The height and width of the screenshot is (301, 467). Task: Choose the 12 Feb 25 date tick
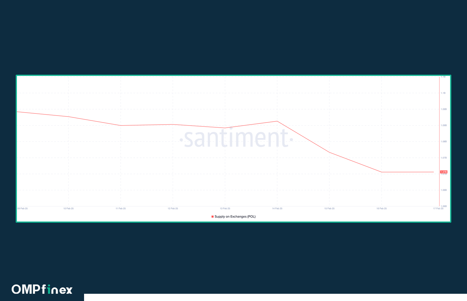(173, 209)
